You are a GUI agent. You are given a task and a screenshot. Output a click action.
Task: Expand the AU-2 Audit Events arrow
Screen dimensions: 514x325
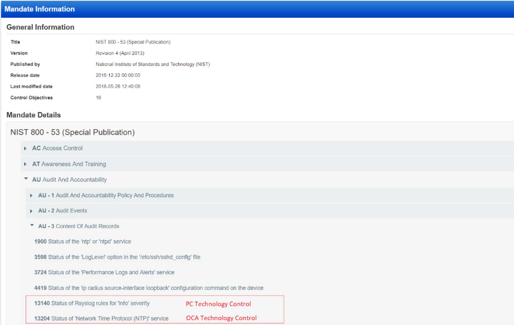pyautogui.click(x=31, y=211)
